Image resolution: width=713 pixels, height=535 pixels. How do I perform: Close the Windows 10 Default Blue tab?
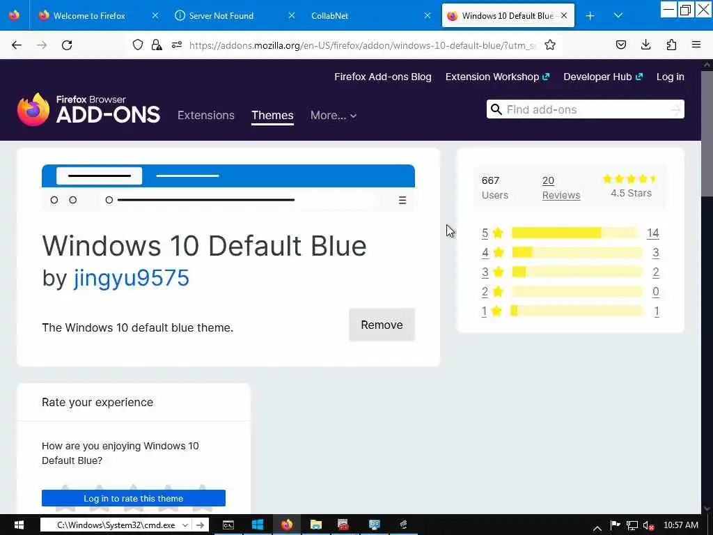coord(564,15)
